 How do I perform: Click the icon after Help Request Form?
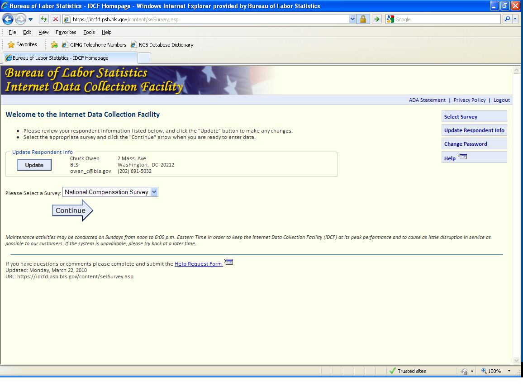pos(228,262)
